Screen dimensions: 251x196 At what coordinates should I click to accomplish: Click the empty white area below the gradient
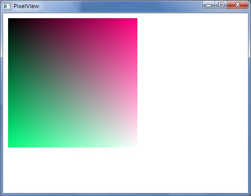tap(125, 170)
